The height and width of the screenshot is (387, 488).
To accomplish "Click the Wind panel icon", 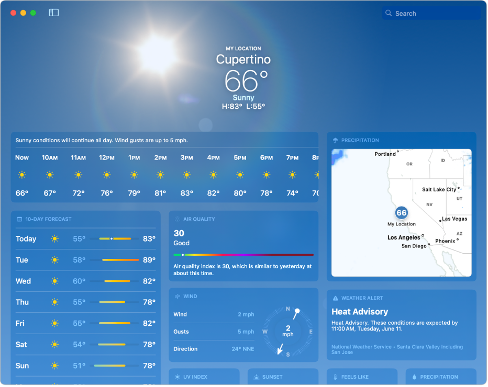I will [x=176, y=297].
